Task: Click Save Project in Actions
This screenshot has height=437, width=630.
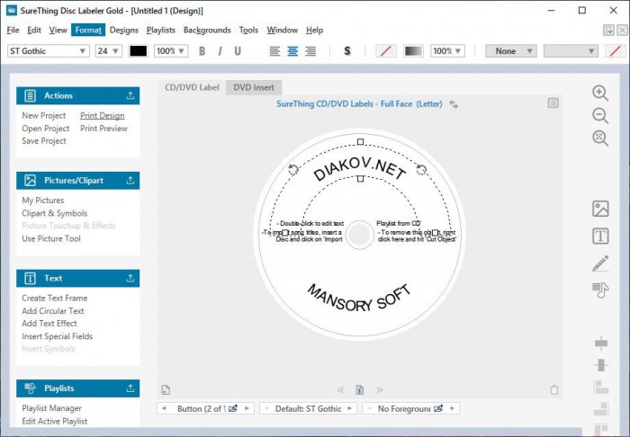Action: [44, 141]
